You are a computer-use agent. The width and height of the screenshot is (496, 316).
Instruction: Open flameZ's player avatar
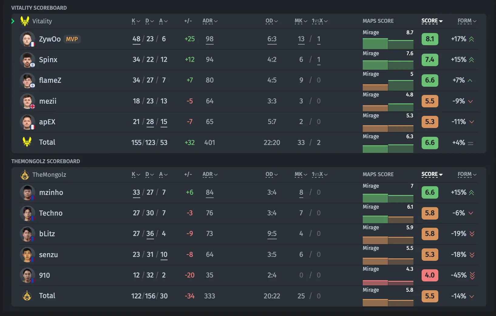[27, 80]
